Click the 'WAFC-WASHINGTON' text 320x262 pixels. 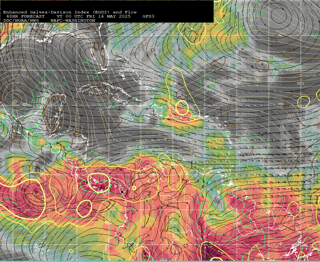[73, 21]
